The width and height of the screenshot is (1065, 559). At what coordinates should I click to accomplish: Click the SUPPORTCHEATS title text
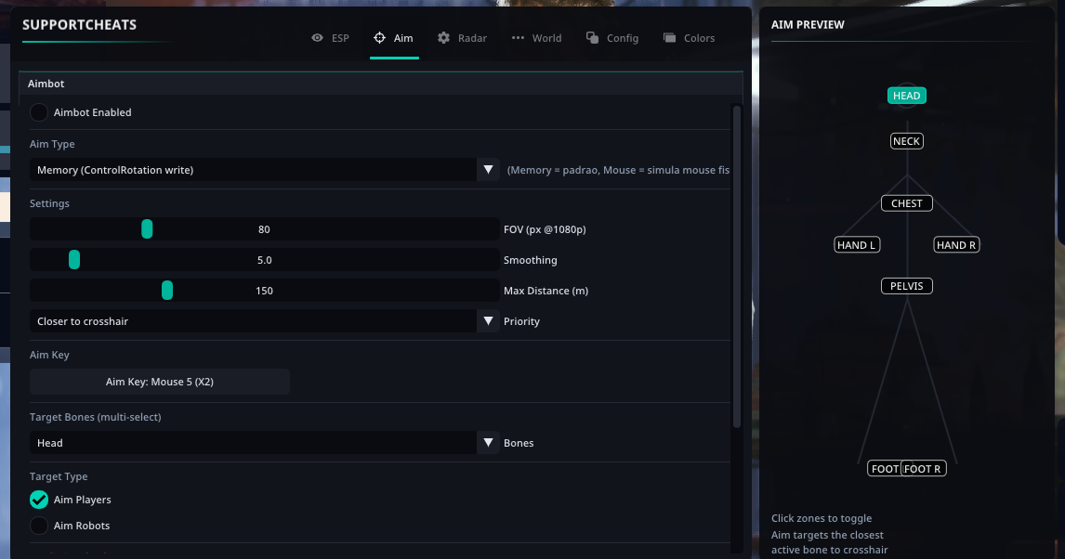80,25
